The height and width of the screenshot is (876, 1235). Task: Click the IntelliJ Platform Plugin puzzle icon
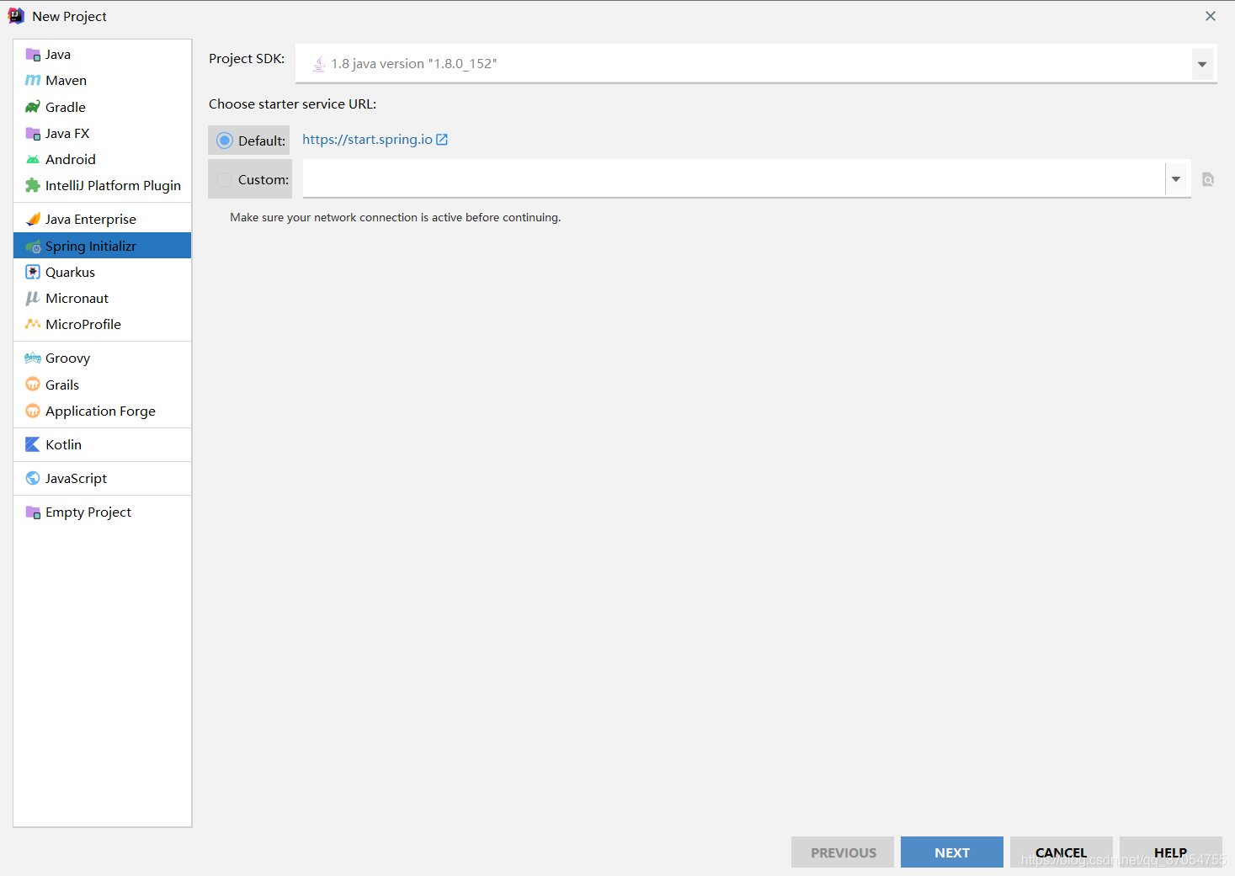pyautogui.click(x=33, y=185)
